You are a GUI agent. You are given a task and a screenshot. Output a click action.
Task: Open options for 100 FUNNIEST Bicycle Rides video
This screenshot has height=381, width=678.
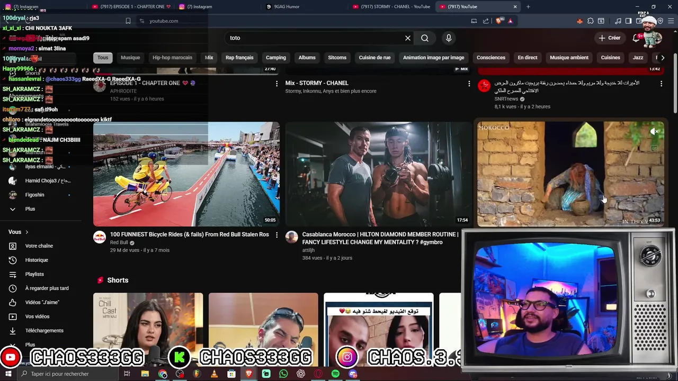(276, 235)
